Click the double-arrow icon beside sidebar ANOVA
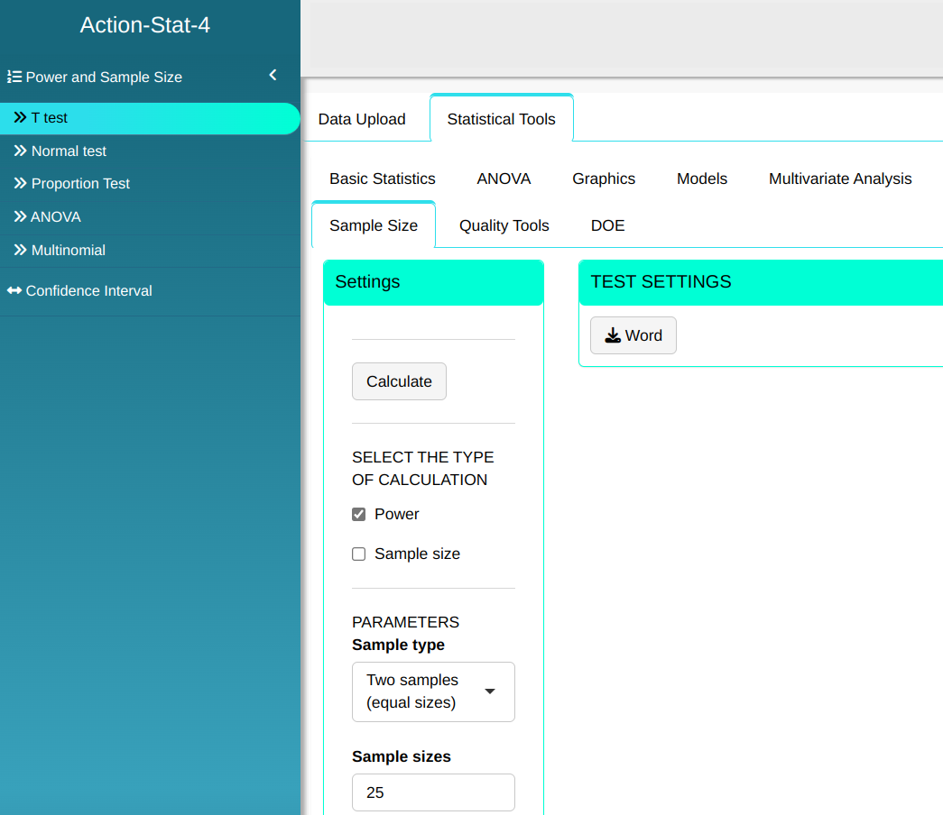 coord(20,217)
